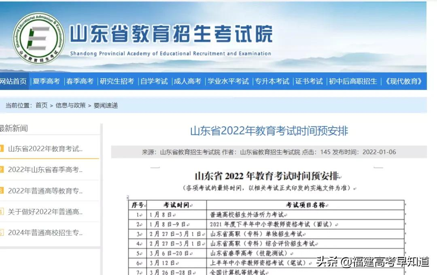Click the 2022年山东省春季高考 news link

[x=45, y=170]
